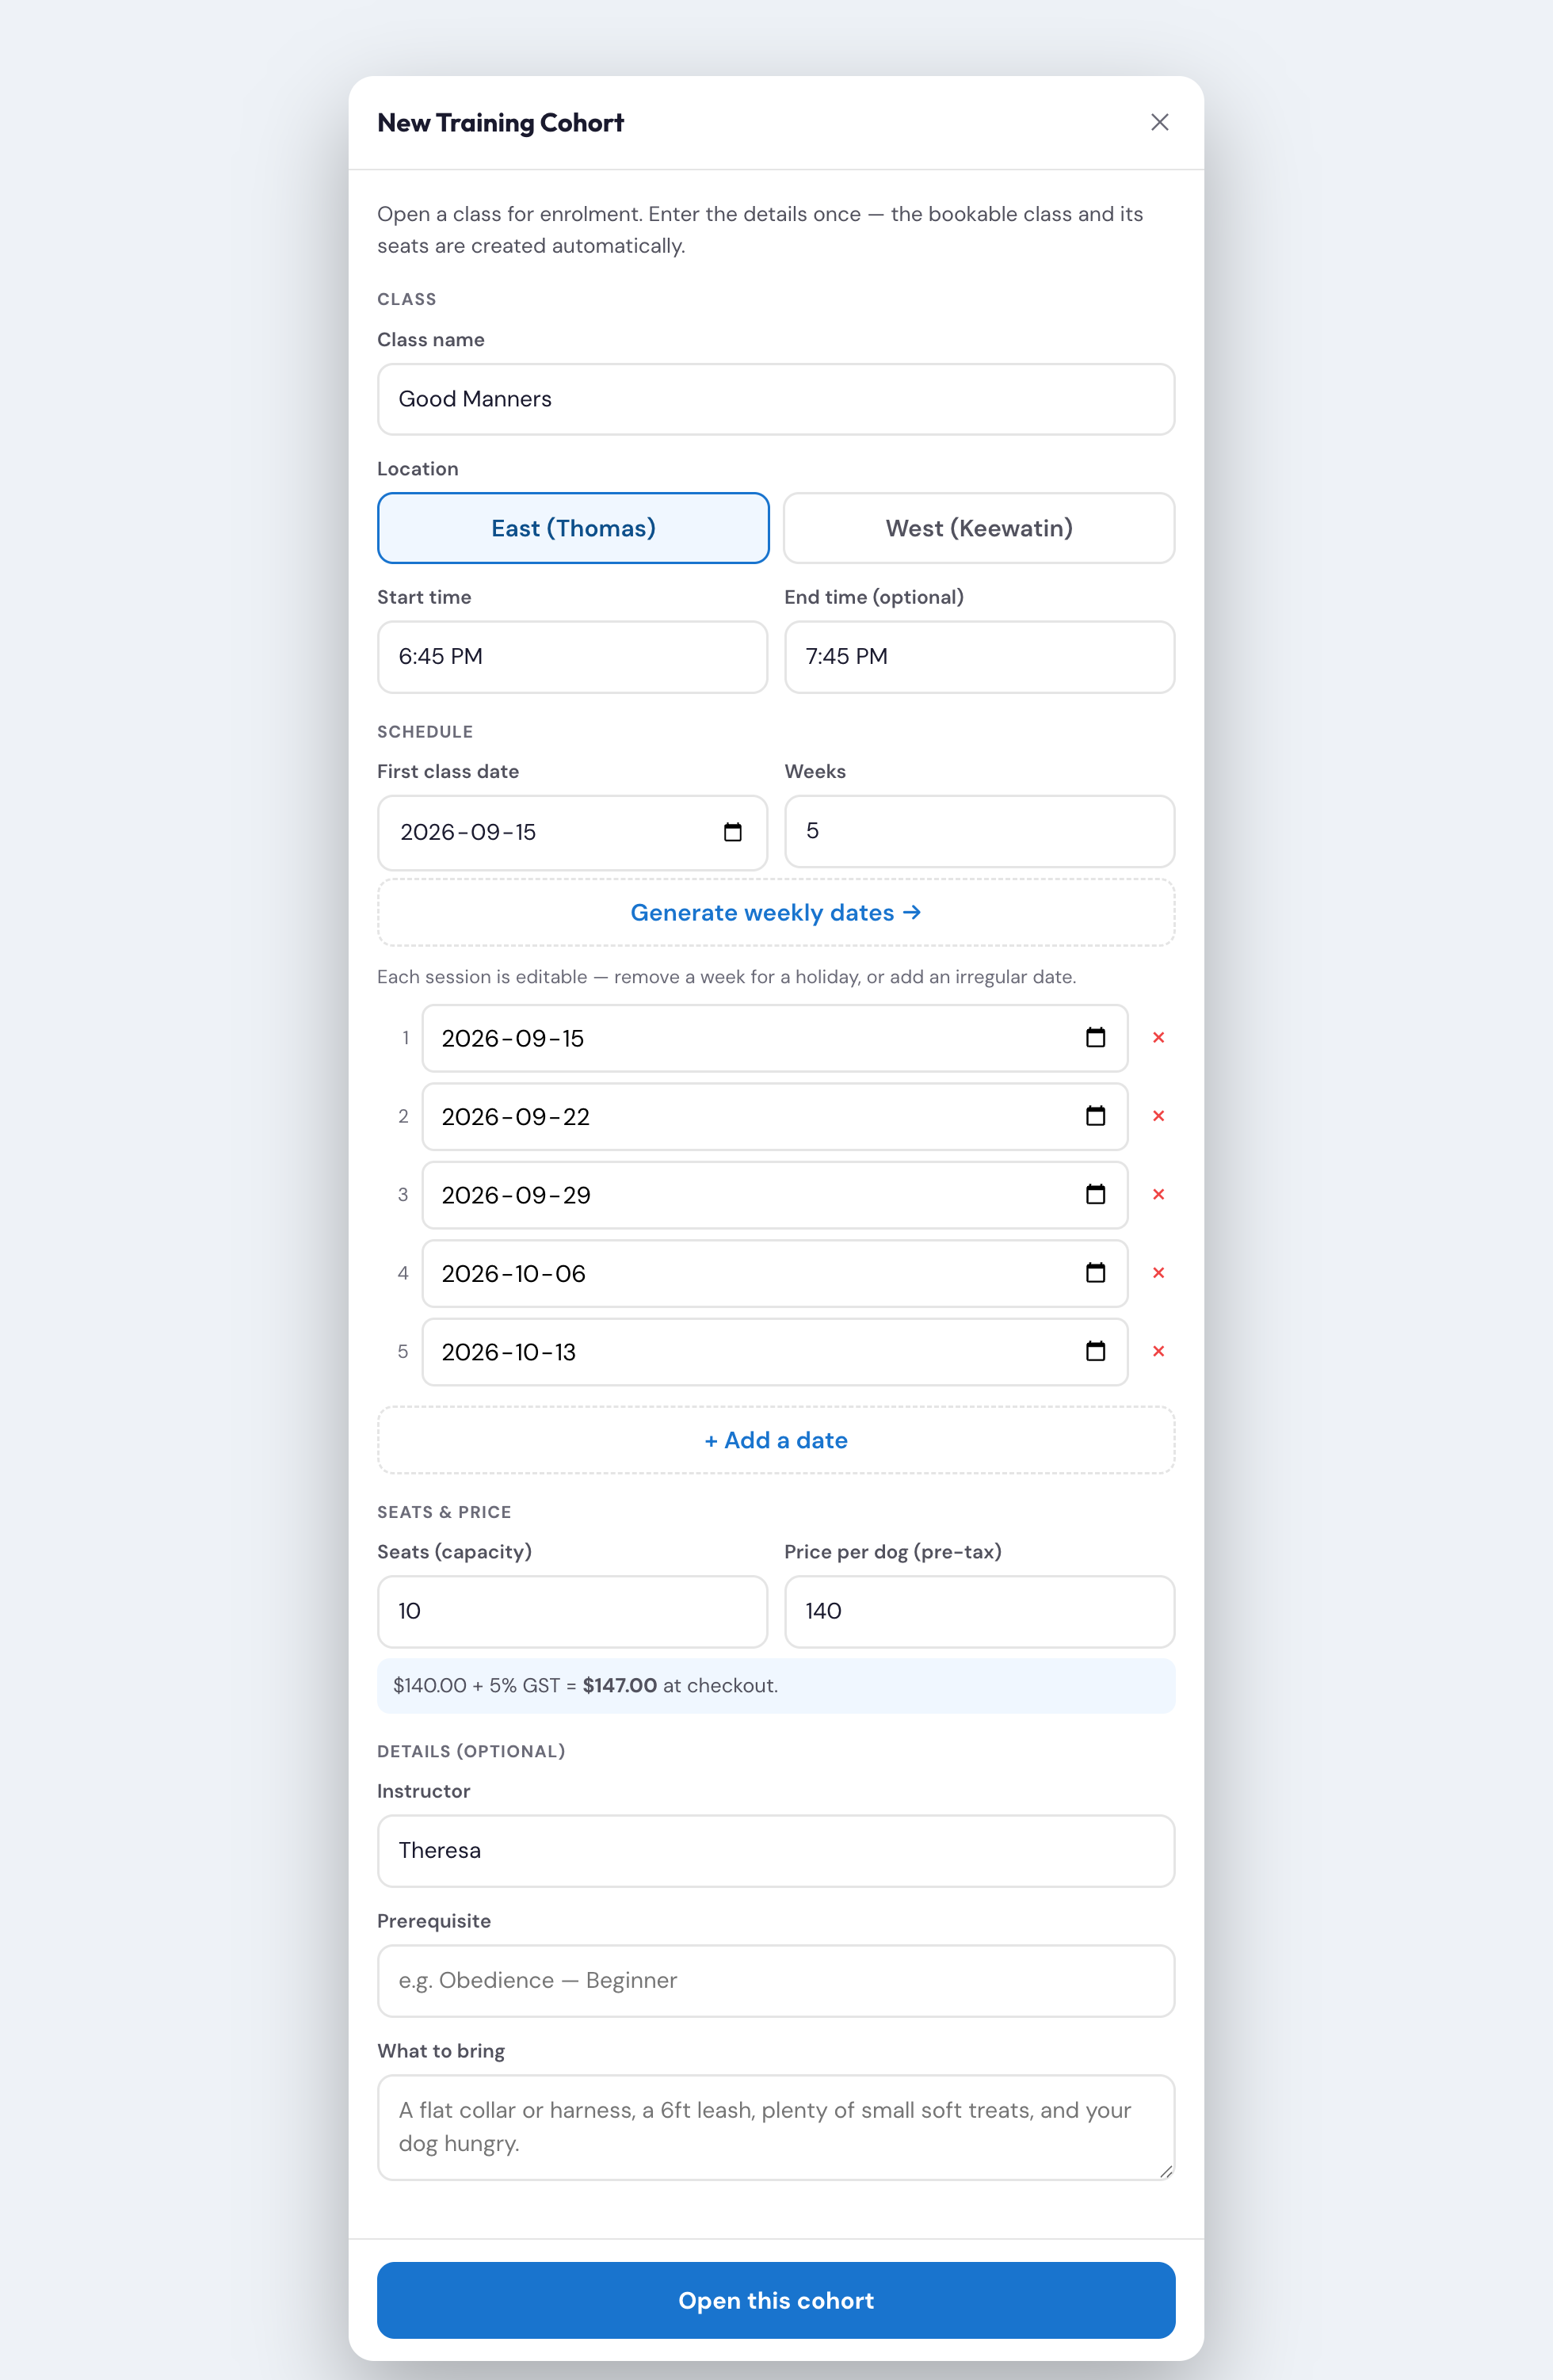Select East (Thomas) location
Viewport: 1553px width, 2380px height.
[573, 528]
